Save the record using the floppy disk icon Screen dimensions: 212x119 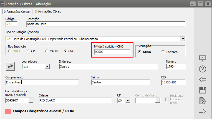click(203, 90)
